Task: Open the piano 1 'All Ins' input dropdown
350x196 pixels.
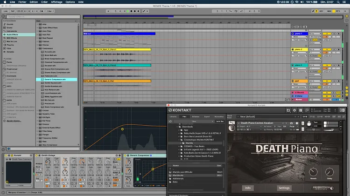Action: pyautogui.click(x=315, y=34)
